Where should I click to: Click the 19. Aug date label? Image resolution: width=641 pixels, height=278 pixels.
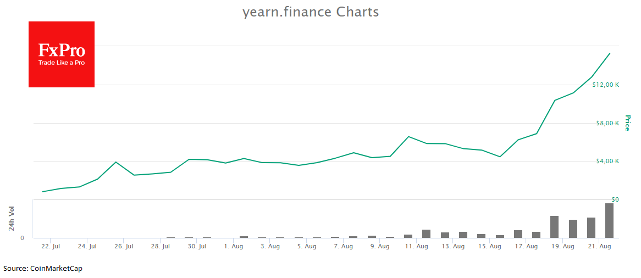tap(562, 247)
